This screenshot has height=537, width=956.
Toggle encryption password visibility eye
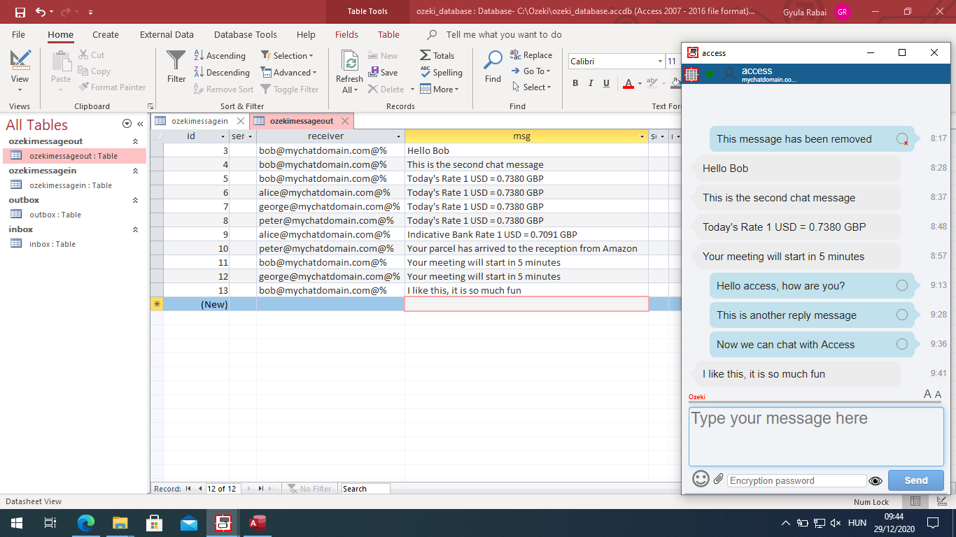click(875, 480)
